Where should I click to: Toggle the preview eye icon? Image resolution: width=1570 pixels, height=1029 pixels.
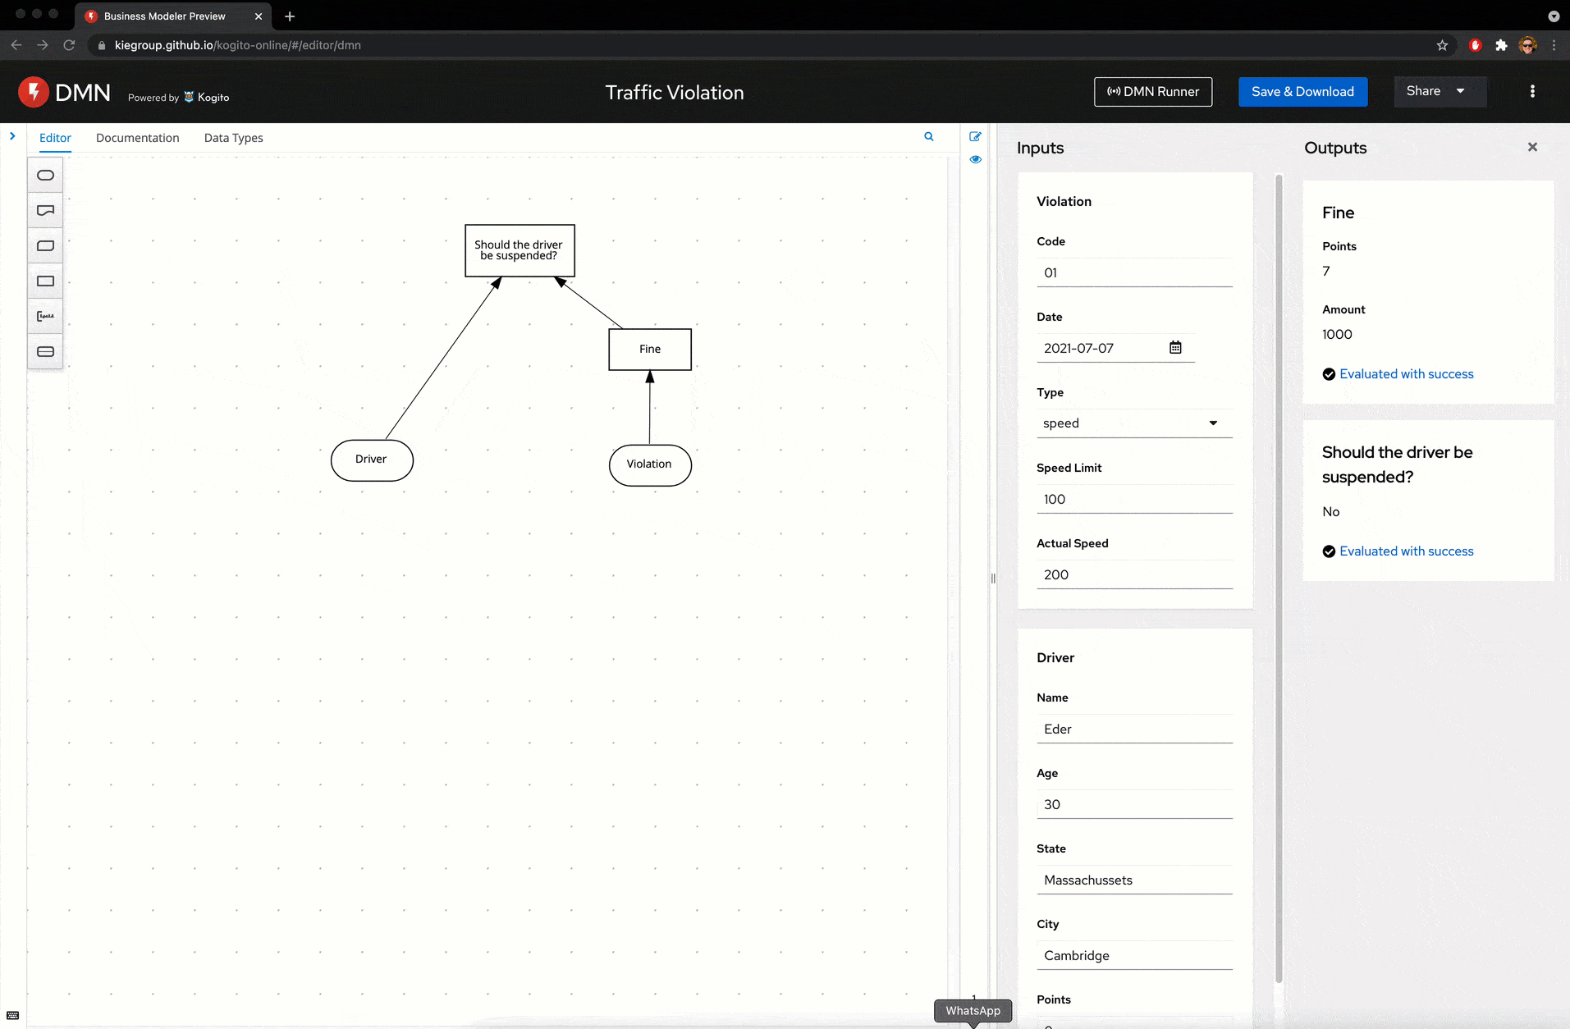[x=975, y=160]
